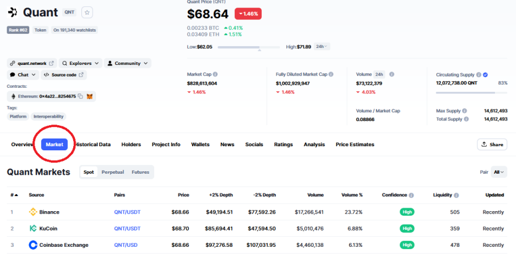
Task: Star Quant to add to watchlist
Action: [x=87, y=12]
